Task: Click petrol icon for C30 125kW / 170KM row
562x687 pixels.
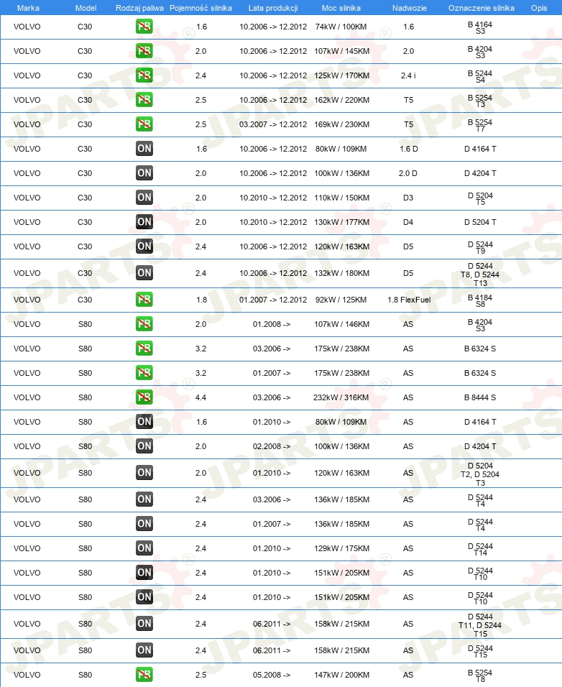Action: pyautogui.click(x=144, y=75)
